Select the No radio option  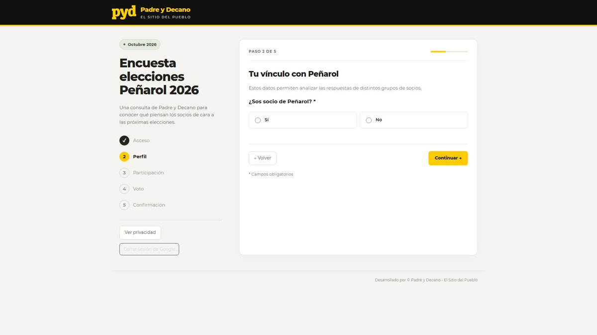pos(413,120)
